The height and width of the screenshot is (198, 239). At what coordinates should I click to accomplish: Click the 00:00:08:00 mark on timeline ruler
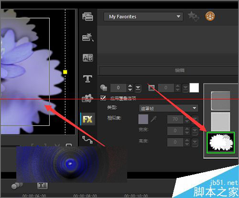pos(85,196)
